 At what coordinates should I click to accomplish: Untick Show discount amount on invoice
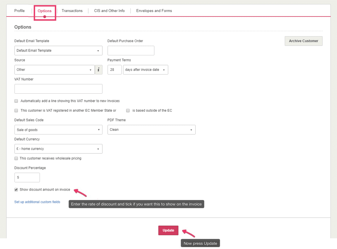point(16,190)
